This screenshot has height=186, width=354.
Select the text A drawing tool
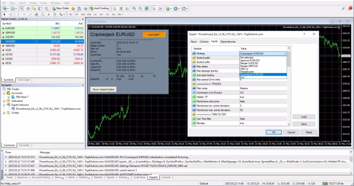click(48, 14)
